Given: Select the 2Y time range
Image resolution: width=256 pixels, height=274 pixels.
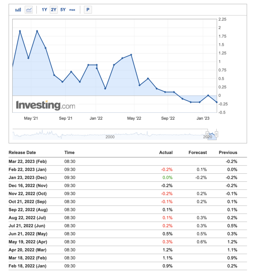Looking at the screenshot, I should [x=54, y=10].
